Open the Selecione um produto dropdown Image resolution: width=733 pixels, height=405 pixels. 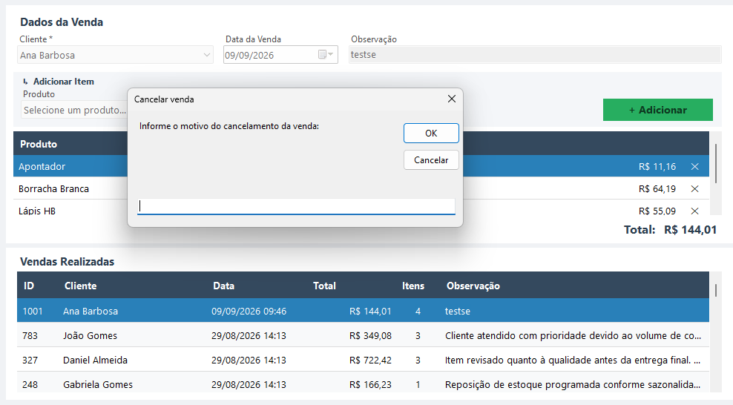pyautogui.click(x=75, y=111)
